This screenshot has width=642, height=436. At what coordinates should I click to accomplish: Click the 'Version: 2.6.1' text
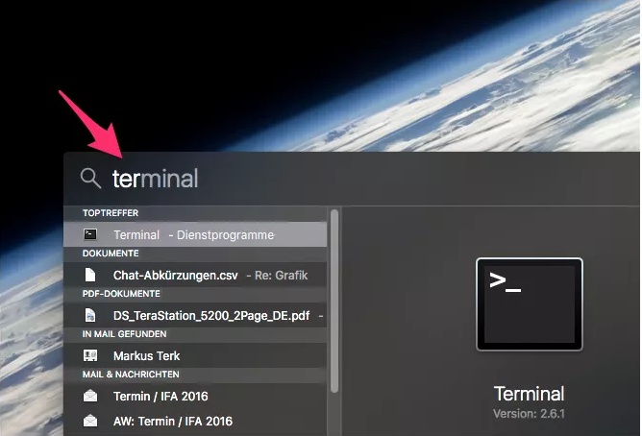pos(529,414)
